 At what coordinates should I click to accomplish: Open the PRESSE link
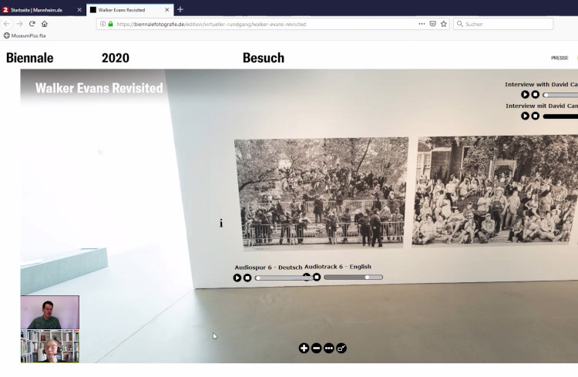click(560, 58)
